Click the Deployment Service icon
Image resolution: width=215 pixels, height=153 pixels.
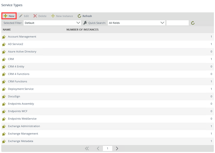(4, 89)
